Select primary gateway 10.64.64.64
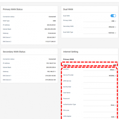This screenshot has height=119, width=119. (x=52, y=33)
